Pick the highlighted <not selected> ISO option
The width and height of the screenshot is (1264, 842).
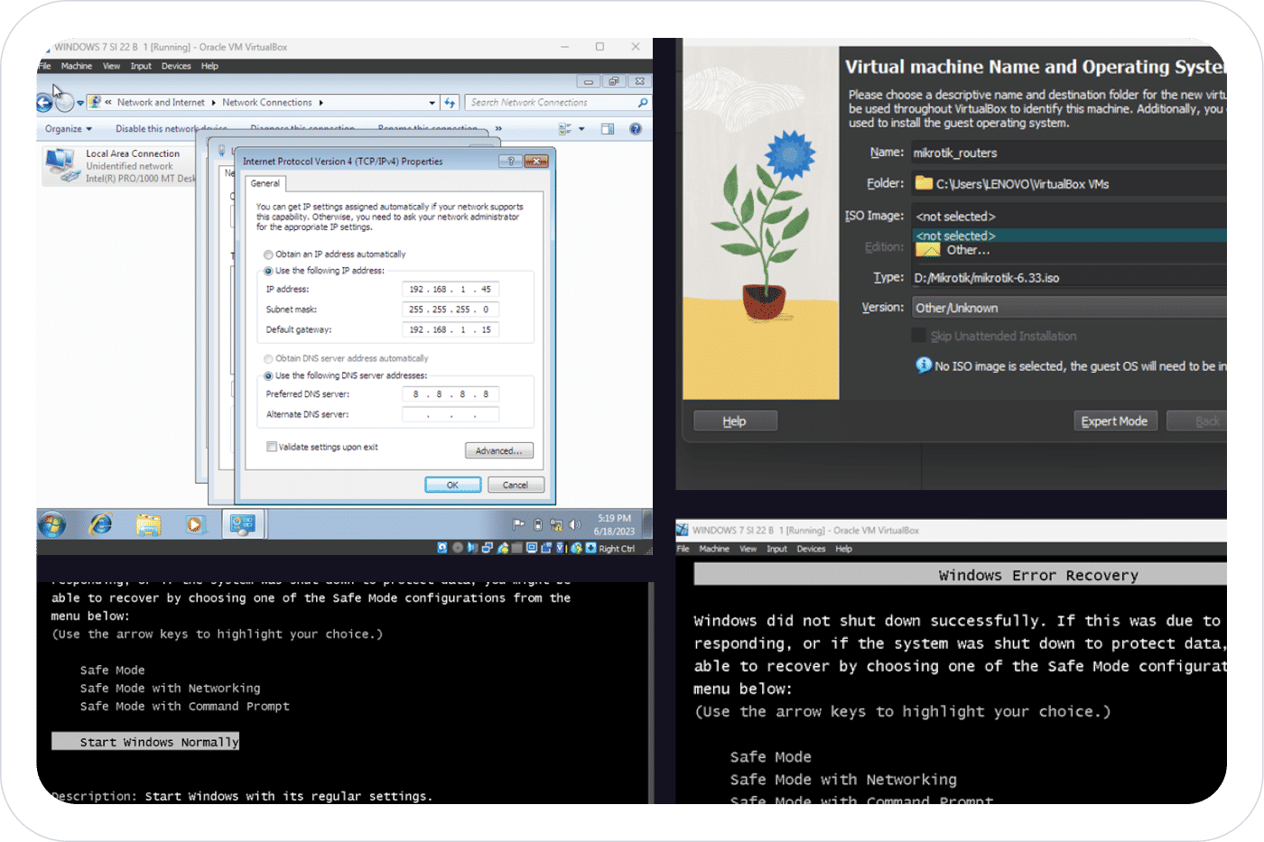tap(1069, 236)
